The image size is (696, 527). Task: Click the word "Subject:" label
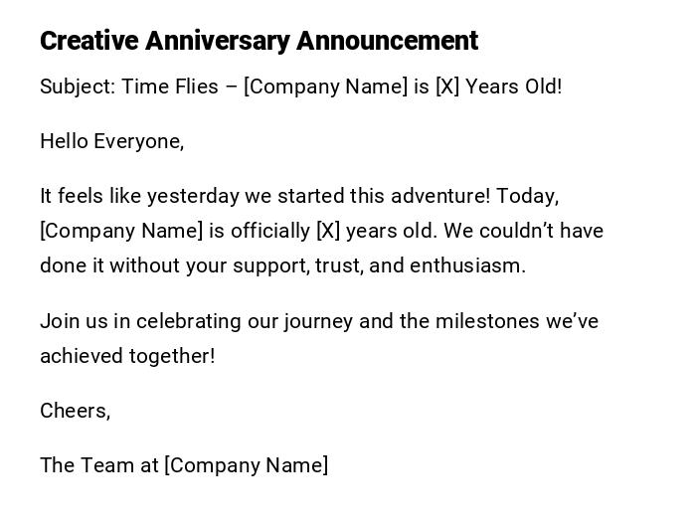tap(78, 87)
